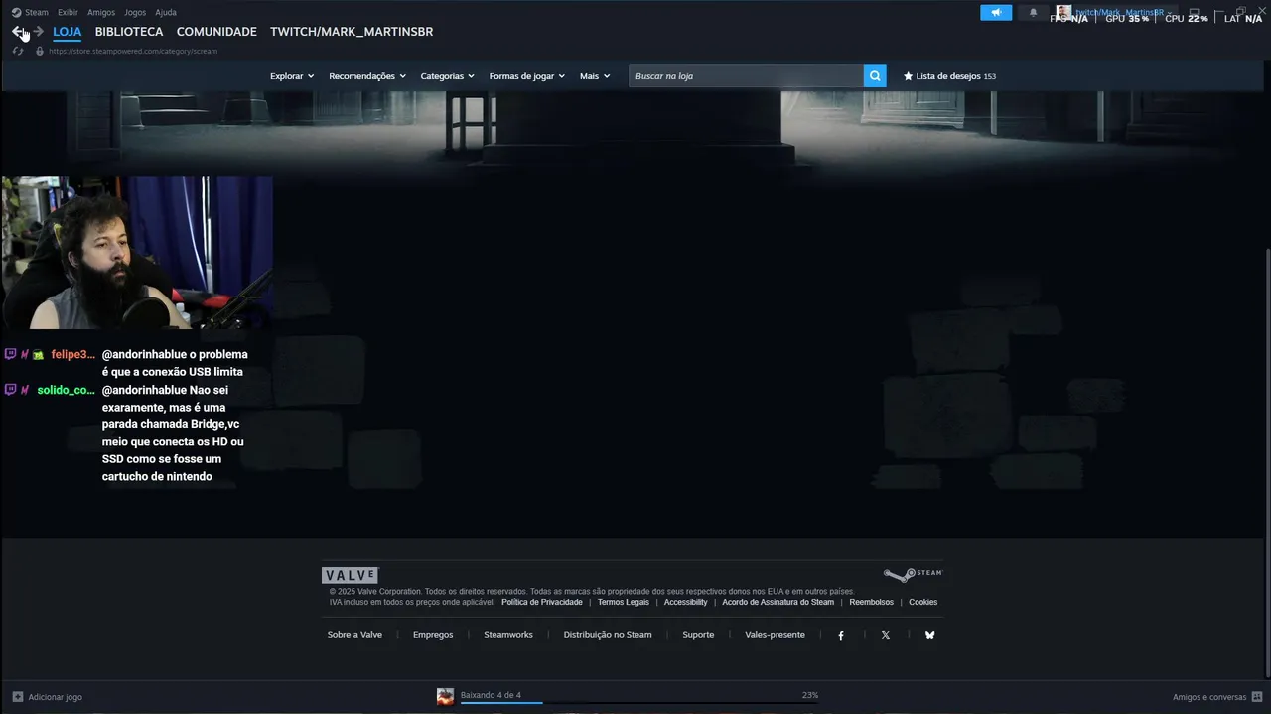Expand the Recomendações dropdown

[x=367, y=76]
